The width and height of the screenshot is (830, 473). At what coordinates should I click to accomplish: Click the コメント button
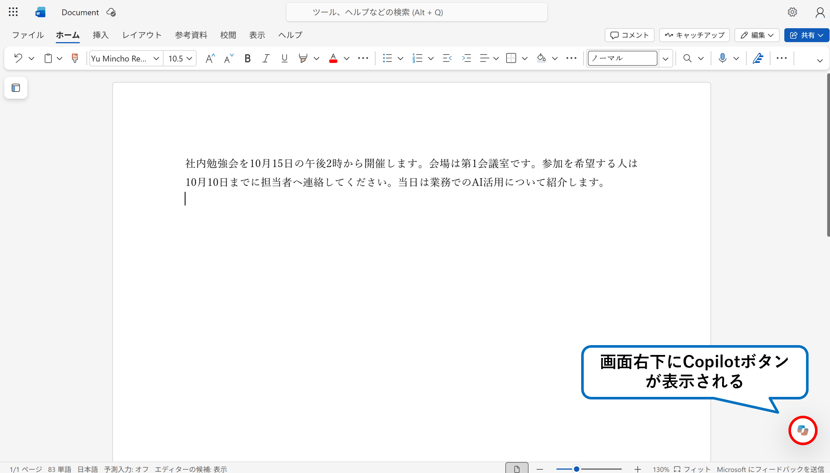630,35
